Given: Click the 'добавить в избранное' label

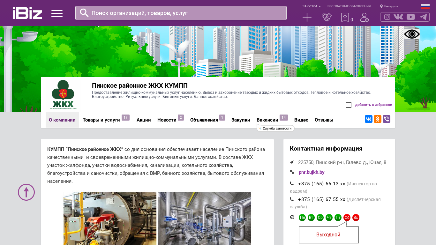Looking at the screenshot, I should coord(373,105).
